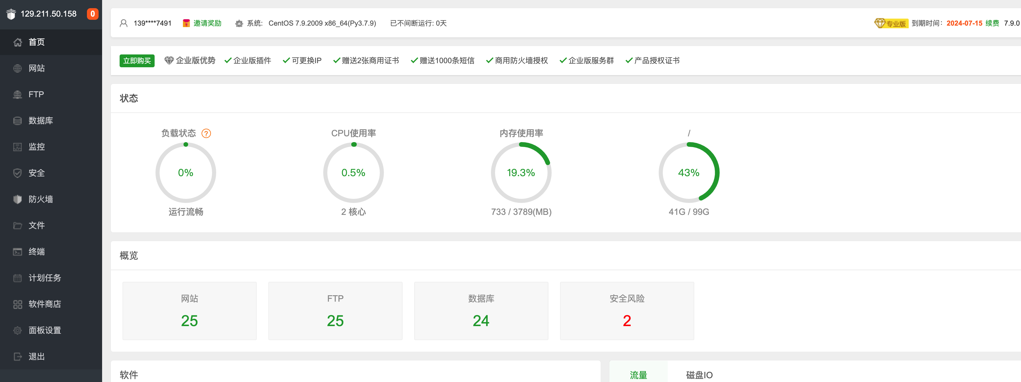Open the 首页 menu item
This screenshot has width=1021, height=382.
51,42
